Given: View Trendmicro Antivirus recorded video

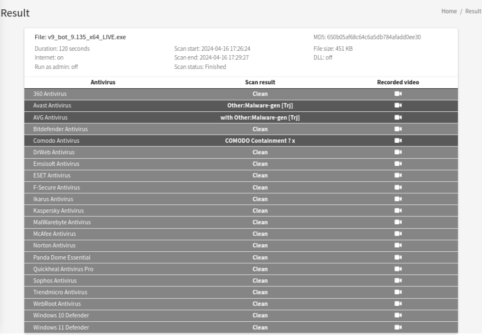Looking at the screenshot, I should coord(398,292).
